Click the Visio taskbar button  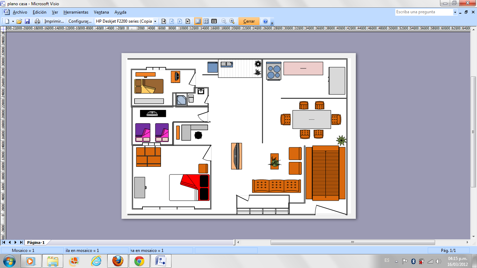161,261
